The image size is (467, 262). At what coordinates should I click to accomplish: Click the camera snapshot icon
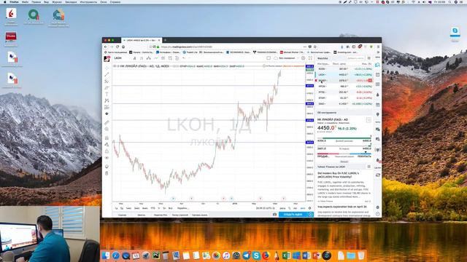[274, 214]
